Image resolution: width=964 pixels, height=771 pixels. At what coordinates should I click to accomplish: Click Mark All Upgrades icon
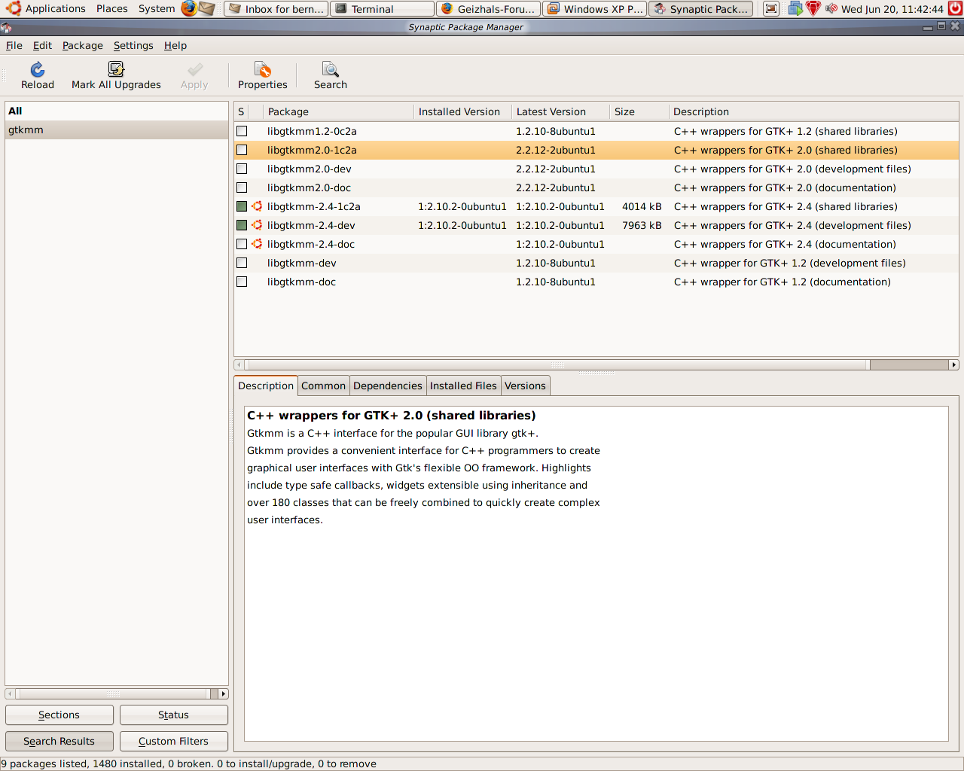pyautogui.click(x=116, y=69)
